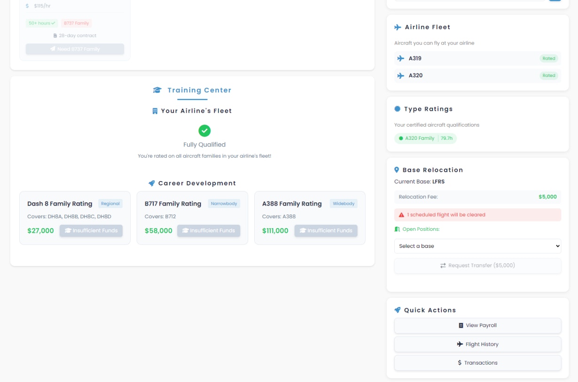Click the warning triangle in scheduled flight alert
Viewport: 578px width, 382px height.
401,215
